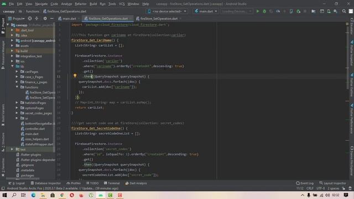354x199 pixels.
Task: Open Microsoft Edge from the taskbar
Action: click(33, 195)
